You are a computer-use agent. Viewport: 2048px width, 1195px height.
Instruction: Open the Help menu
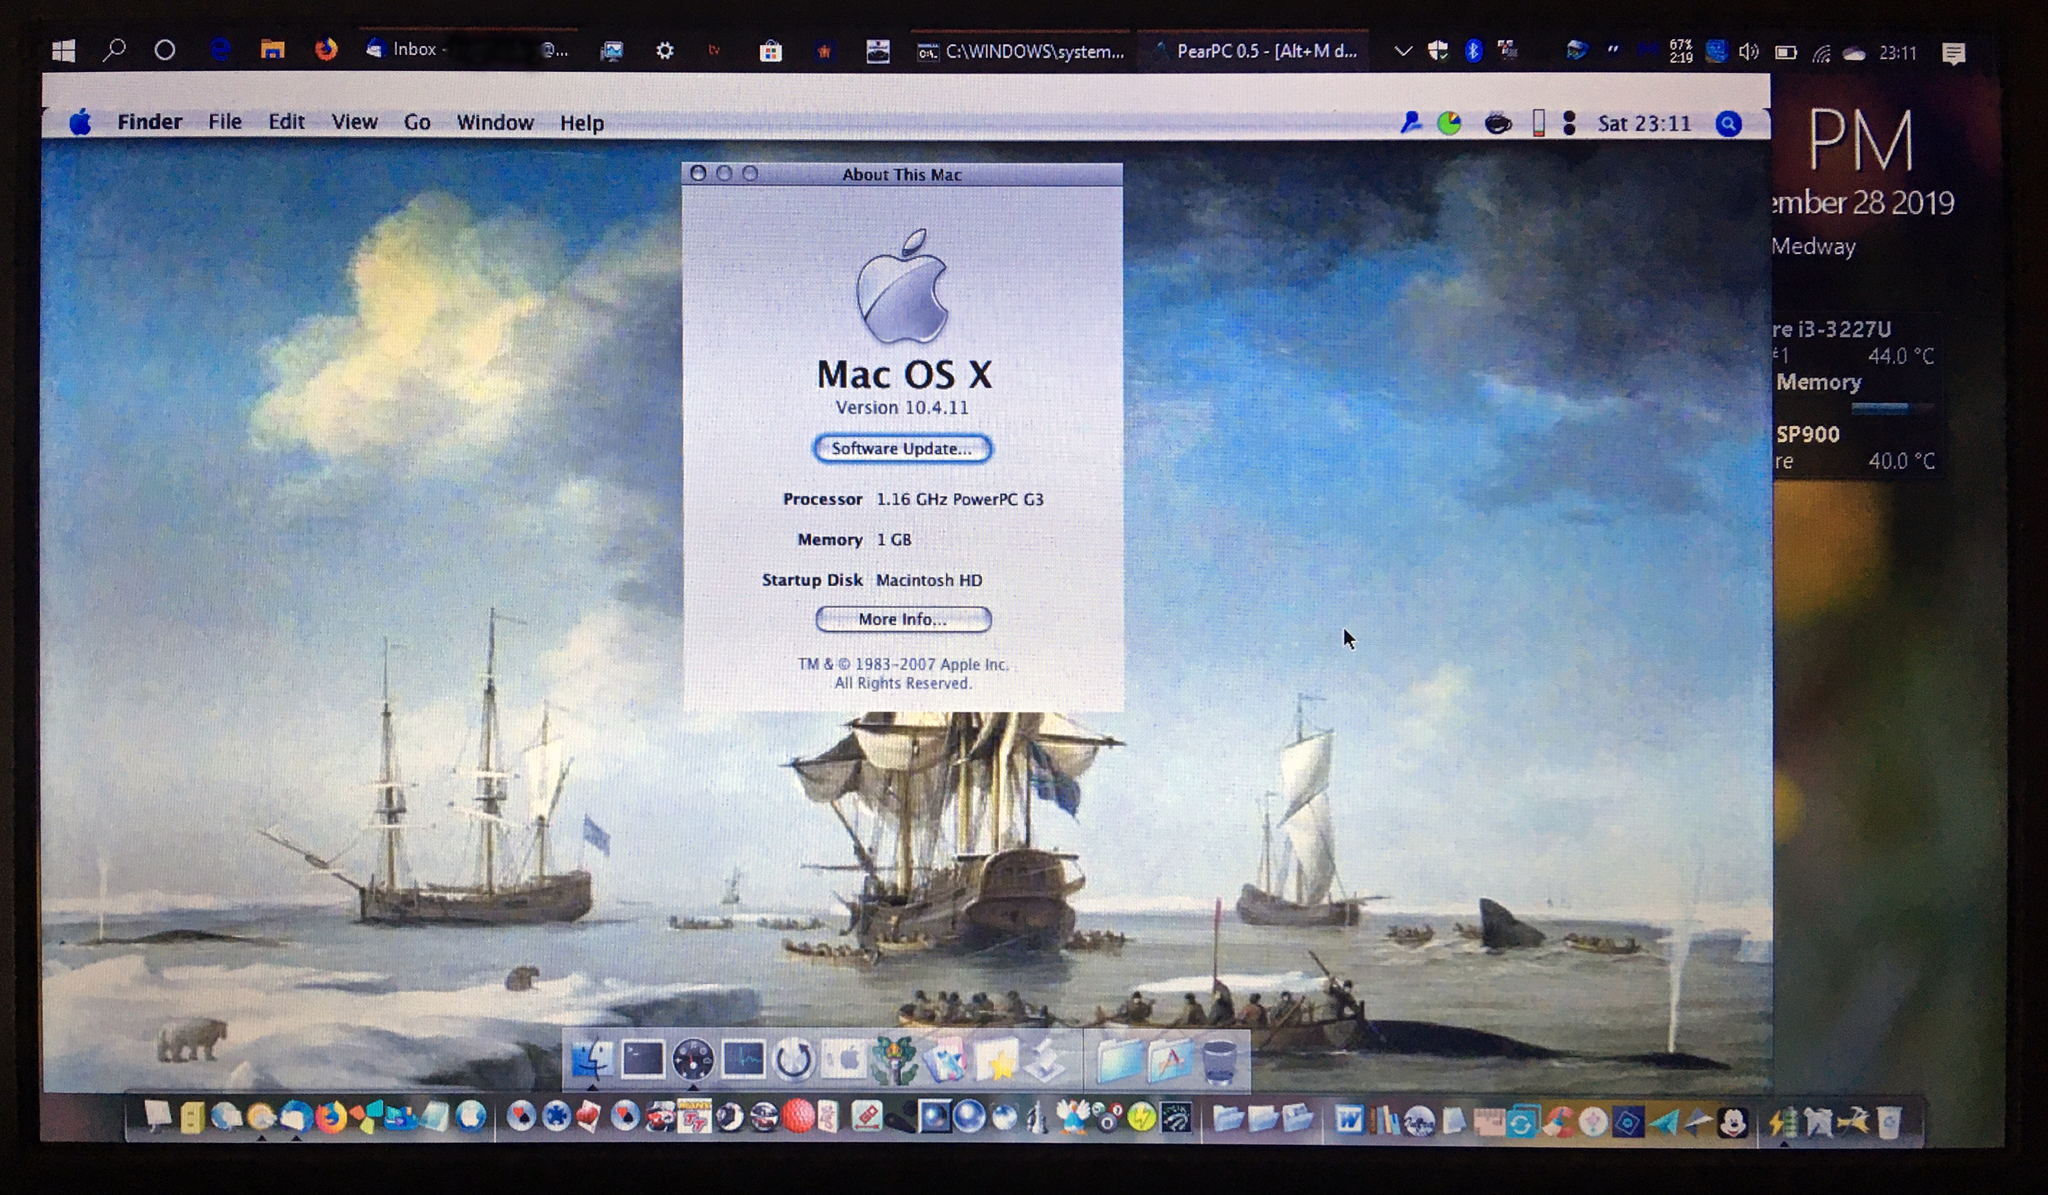point(582,123)
